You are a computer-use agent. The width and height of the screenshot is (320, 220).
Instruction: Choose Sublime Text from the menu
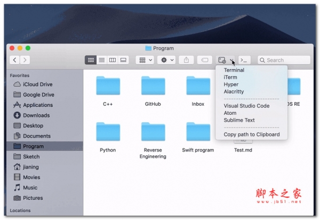[251, 120]
